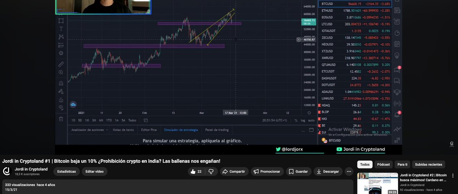The height and width of the screenshot is (194, 458).
Task: Set chart range to YTD
Action: point(109,120)
